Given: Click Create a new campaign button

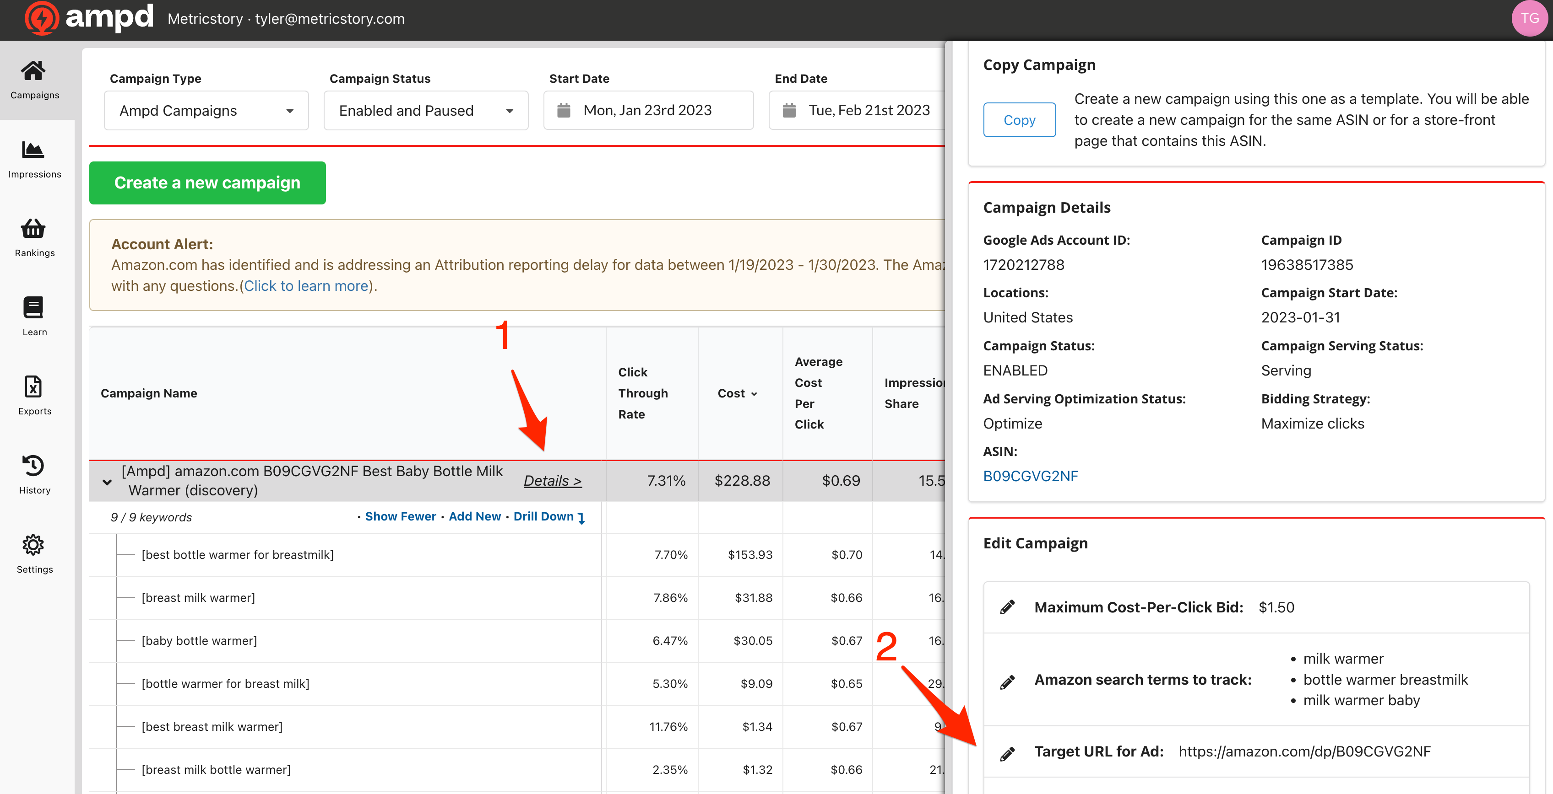Looking at the screenshot, I should (x=207, y=182).
